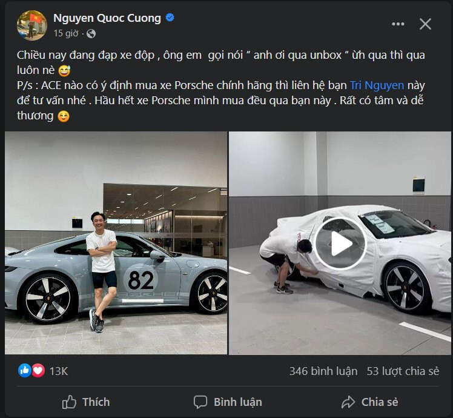Open the Nguyen Quoc Cuong profile name link
453x418 pixels.
pos(107,18)
